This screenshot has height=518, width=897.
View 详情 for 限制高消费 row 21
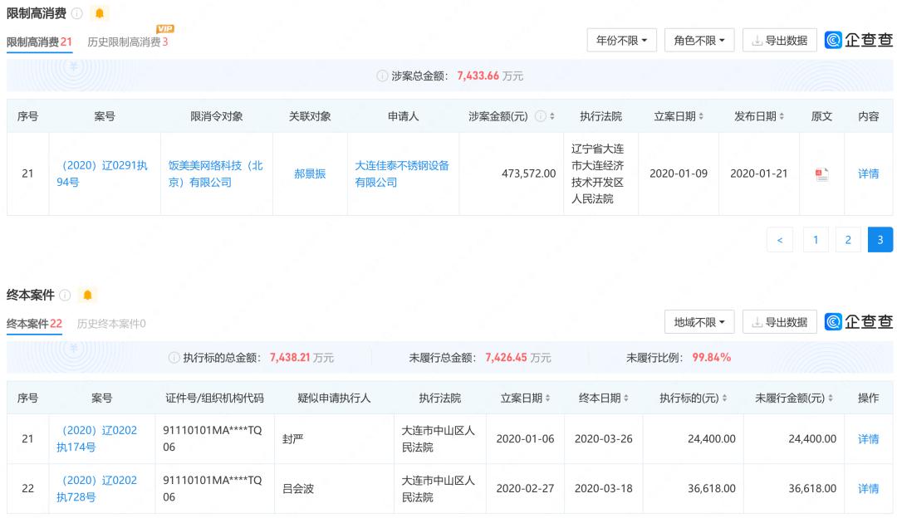click(x=868, y=173)
